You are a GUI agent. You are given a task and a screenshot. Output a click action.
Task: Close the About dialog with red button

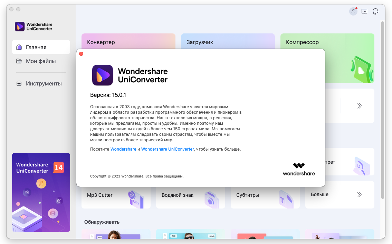tap(81, 54)
